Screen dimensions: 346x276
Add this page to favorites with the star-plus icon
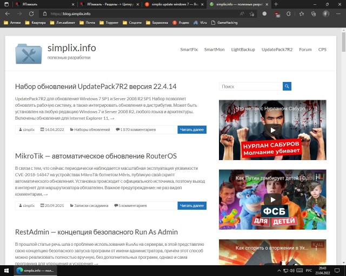(x=252, y=14)
